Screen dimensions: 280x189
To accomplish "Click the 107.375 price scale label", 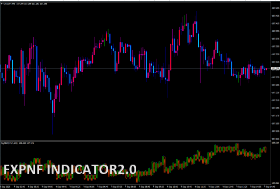I will coord(275,39).
